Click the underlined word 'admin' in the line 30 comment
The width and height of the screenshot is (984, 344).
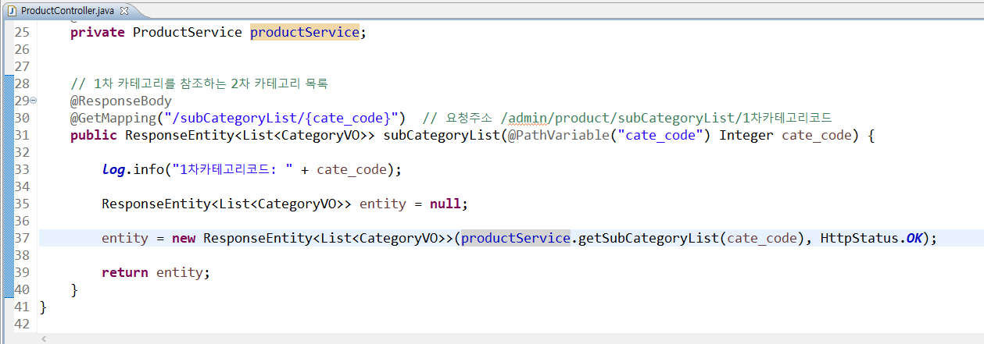pyautogui.click(x=528, y=118)
